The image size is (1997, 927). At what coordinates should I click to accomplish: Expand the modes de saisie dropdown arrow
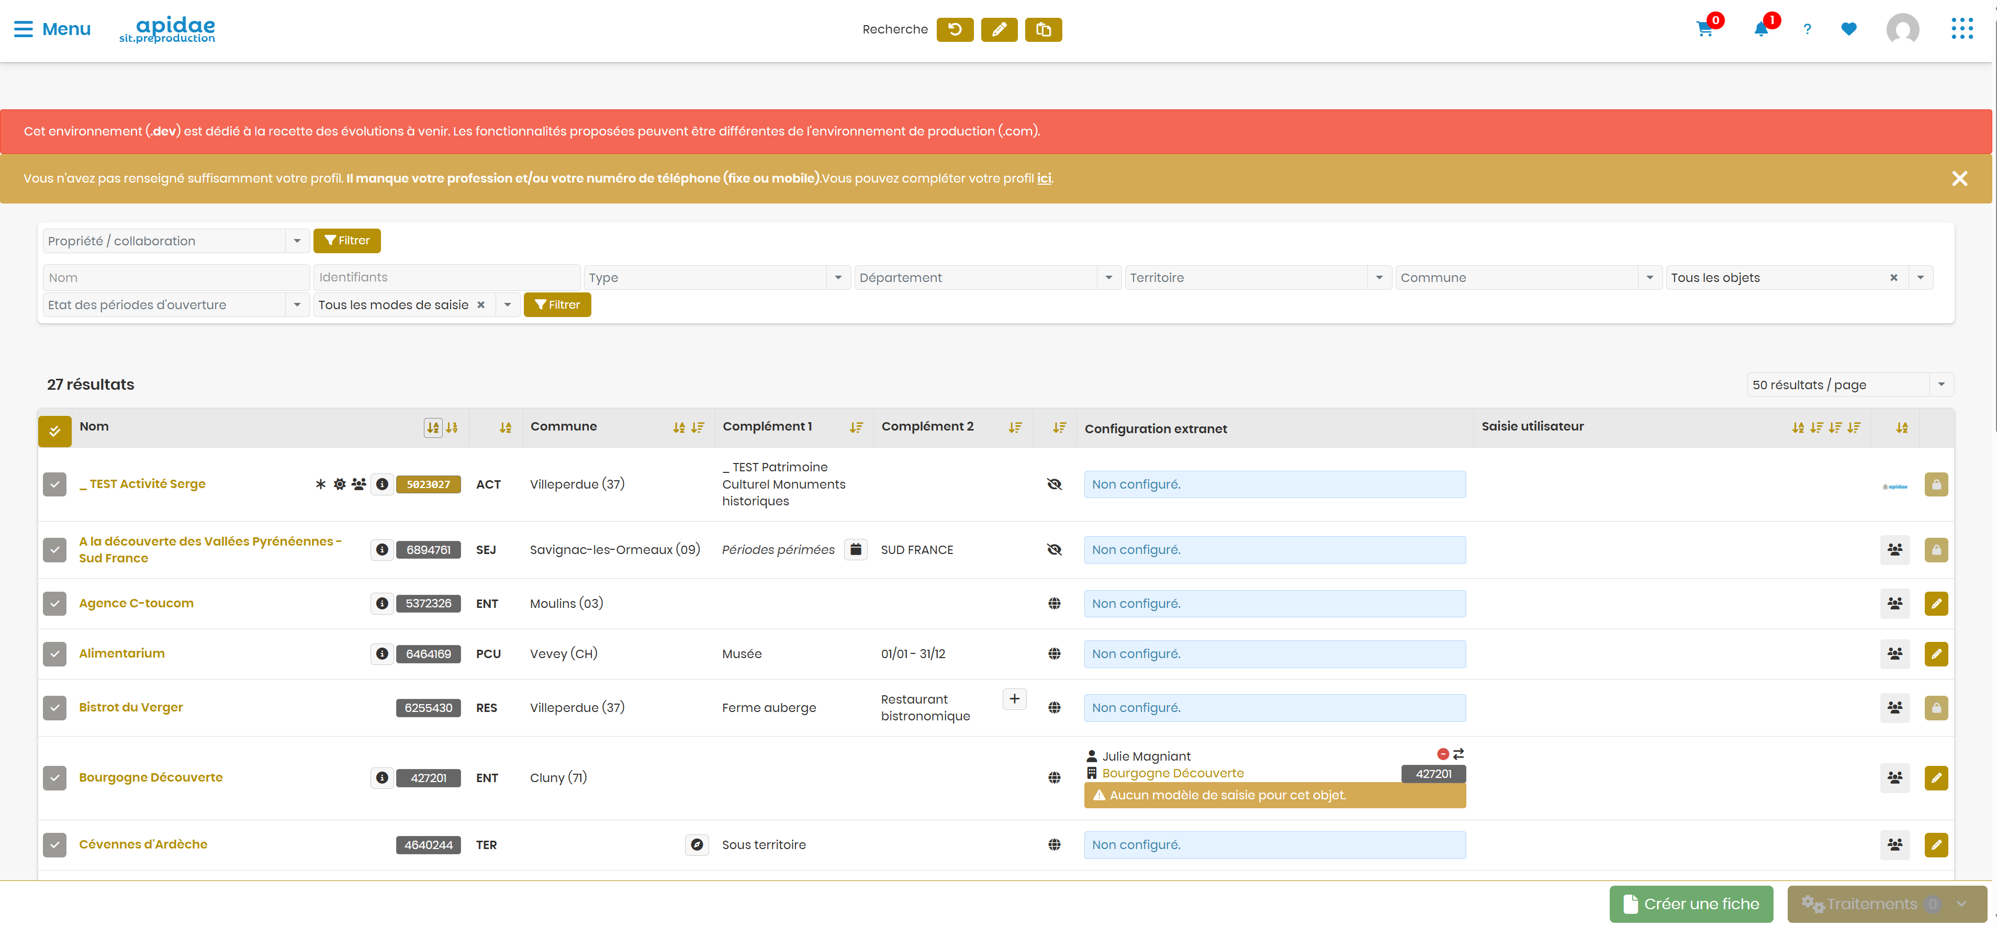tap(507, 304)
